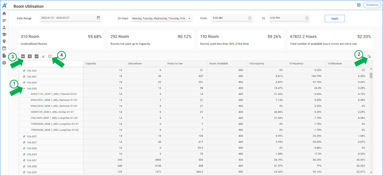This screenshot has width=383, height=176.
Task: Sort by the Hours in Use column header
Action: 186,64
